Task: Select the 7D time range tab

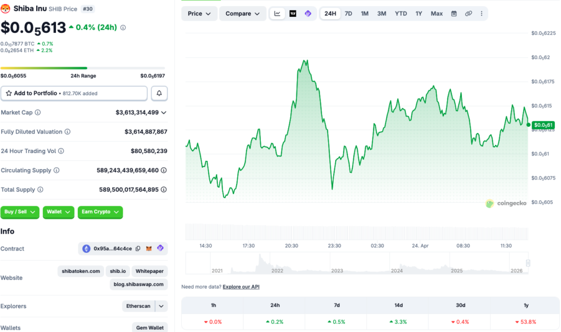Action: pyautogui.click(x=348, y=14)
